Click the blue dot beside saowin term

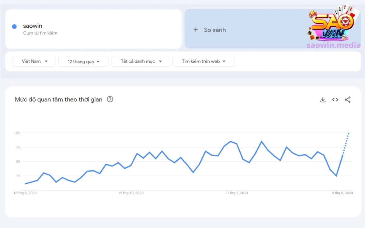(14, 26)
